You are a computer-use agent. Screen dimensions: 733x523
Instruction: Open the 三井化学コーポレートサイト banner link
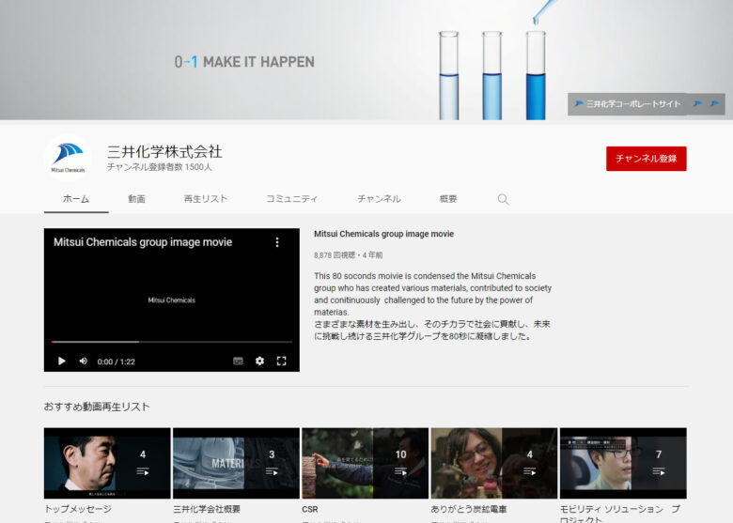tap(628, 103)
